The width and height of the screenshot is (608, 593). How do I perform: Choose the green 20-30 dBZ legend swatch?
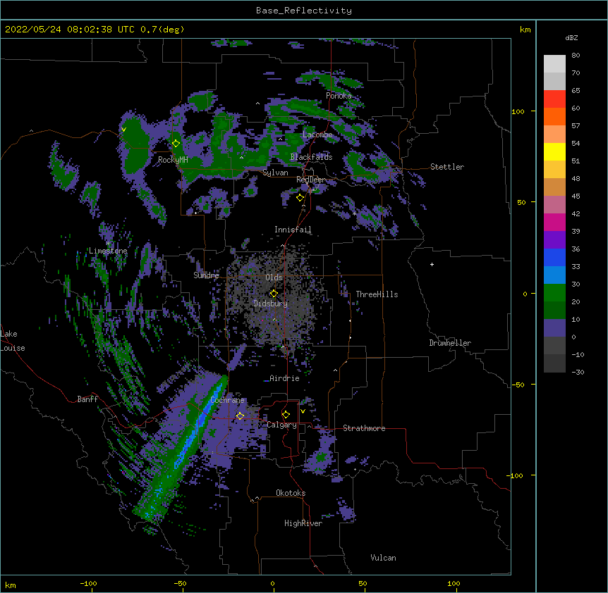(x=554, y=293)
